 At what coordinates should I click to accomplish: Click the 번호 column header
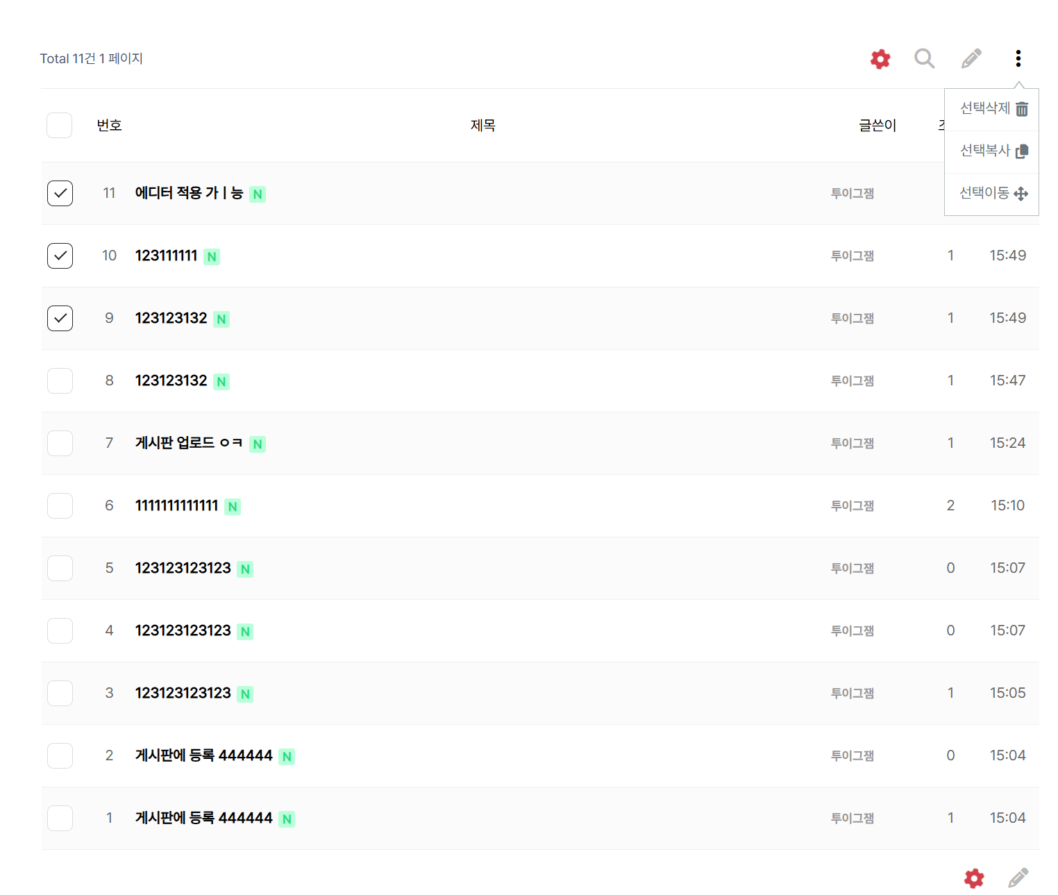coord(109,126)
